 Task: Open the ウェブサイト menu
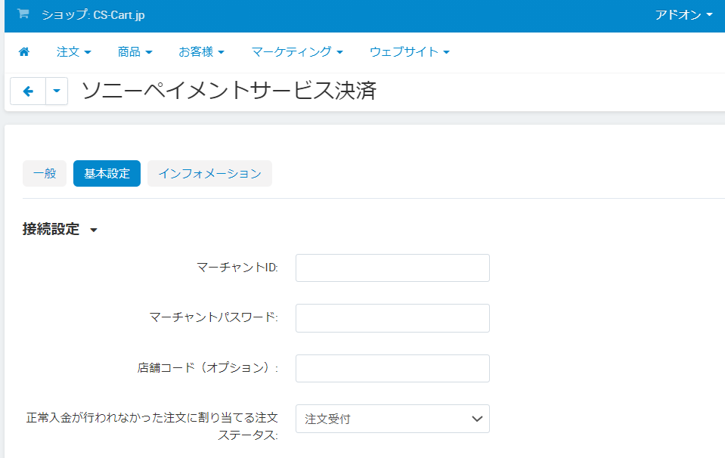click(x=410, y=52)
